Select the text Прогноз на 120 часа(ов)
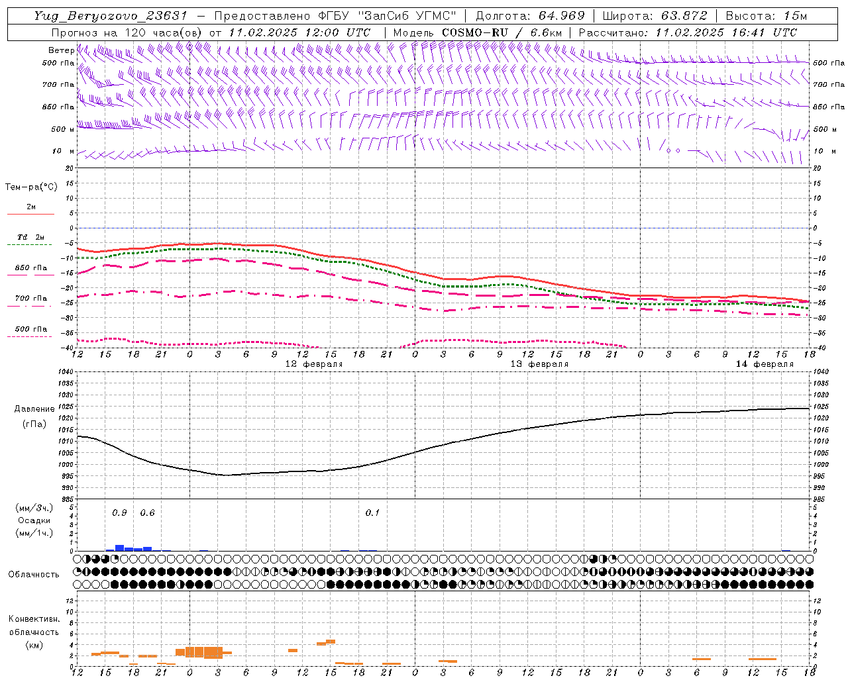 tap(127, 32)
